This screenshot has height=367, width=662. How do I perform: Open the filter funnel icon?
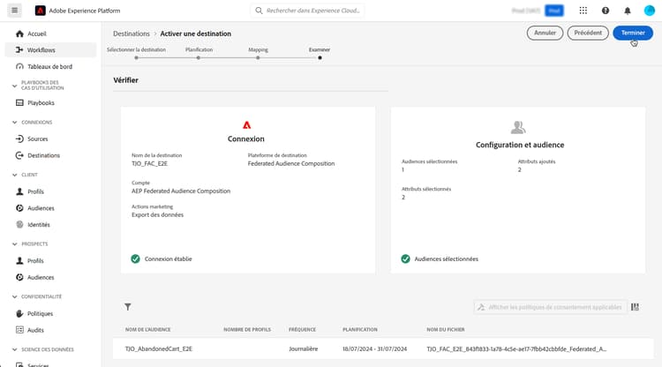coord(127,307)
